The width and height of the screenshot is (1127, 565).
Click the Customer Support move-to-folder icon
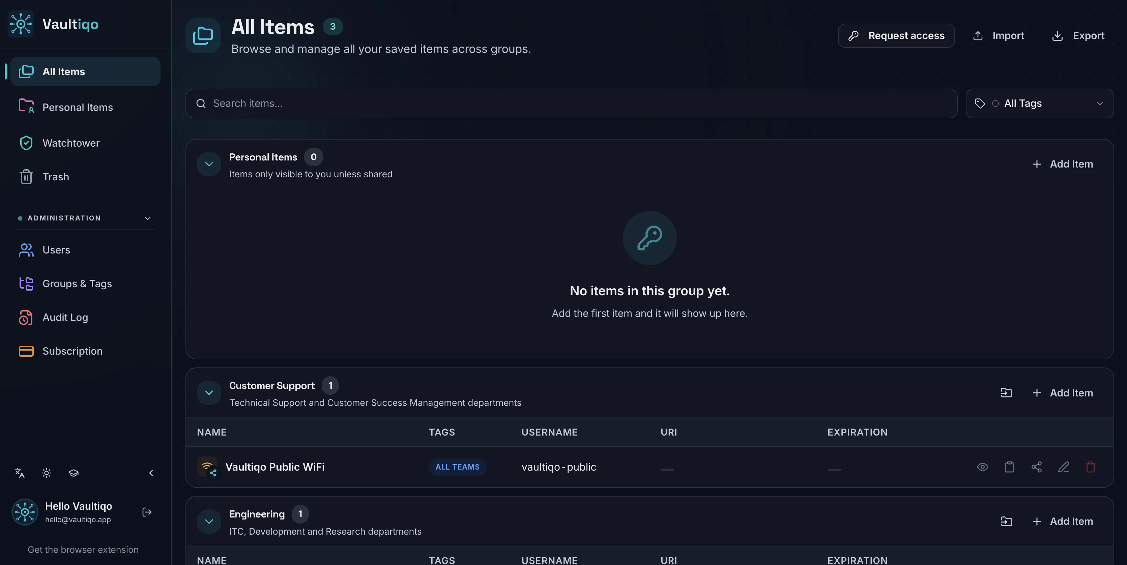1006,393
